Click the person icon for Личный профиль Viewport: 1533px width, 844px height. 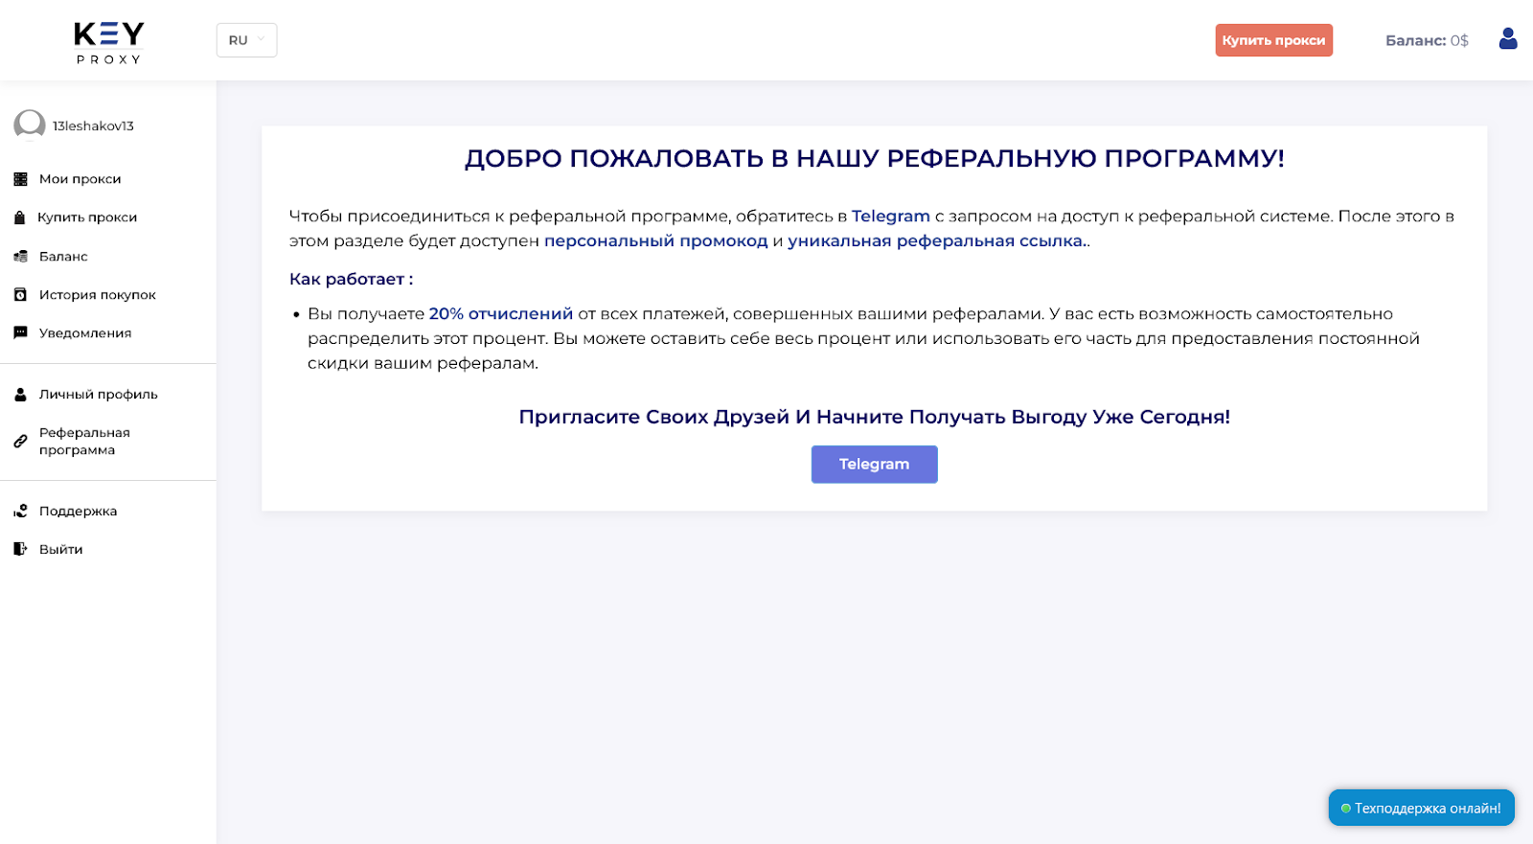[x=20, y=394]
